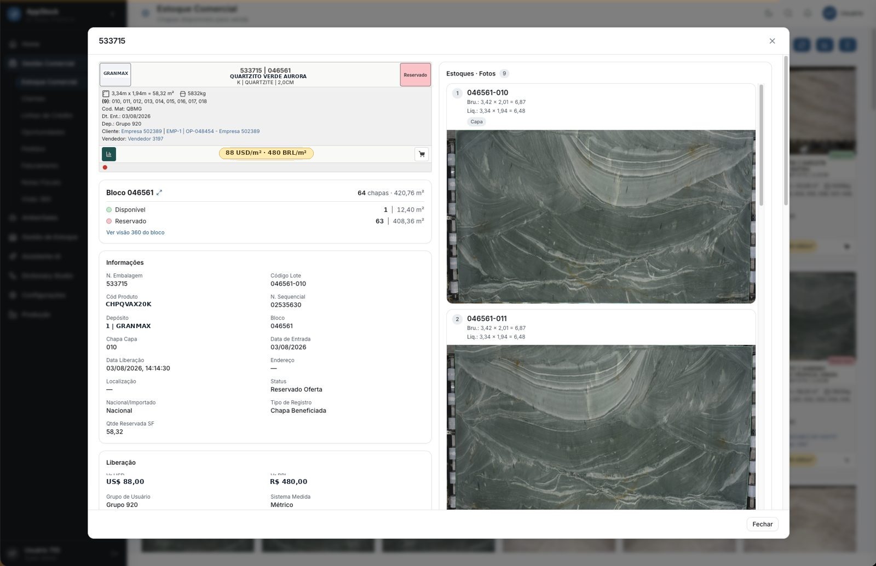This screenshot has height=566, width=876.
Task: Click the weight icon before 5832kg
Action: pyautogui.click(x=183, y=94)
